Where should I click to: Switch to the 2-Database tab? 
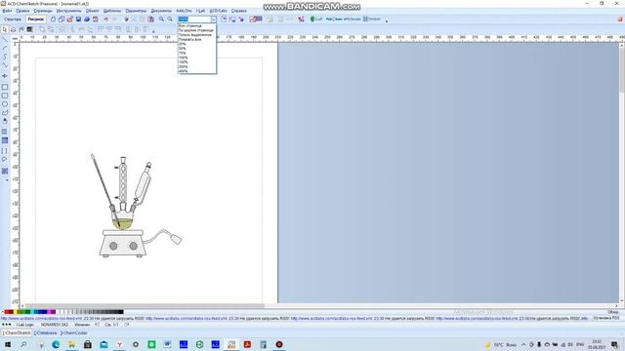point(46,332)
